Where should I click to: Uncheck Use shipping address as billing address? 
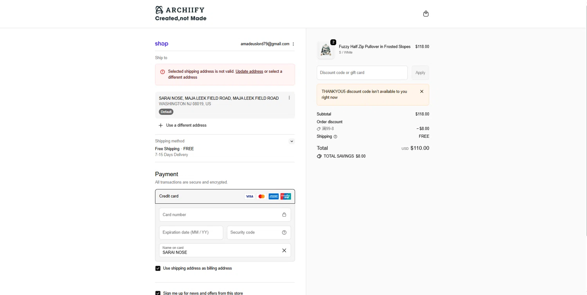158,268
